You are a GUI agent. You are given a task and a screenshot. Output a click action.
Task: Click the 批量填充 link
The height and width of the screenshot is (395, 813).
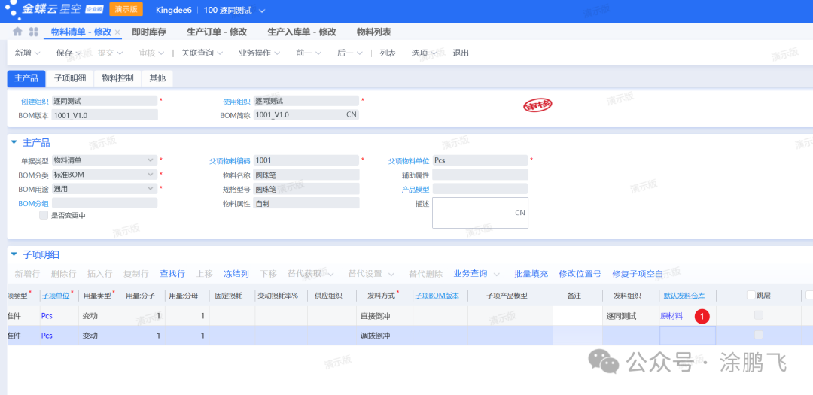531,274
